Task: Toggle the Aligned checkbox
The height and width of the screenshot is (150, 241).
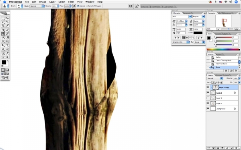Action: coord(78,6)
